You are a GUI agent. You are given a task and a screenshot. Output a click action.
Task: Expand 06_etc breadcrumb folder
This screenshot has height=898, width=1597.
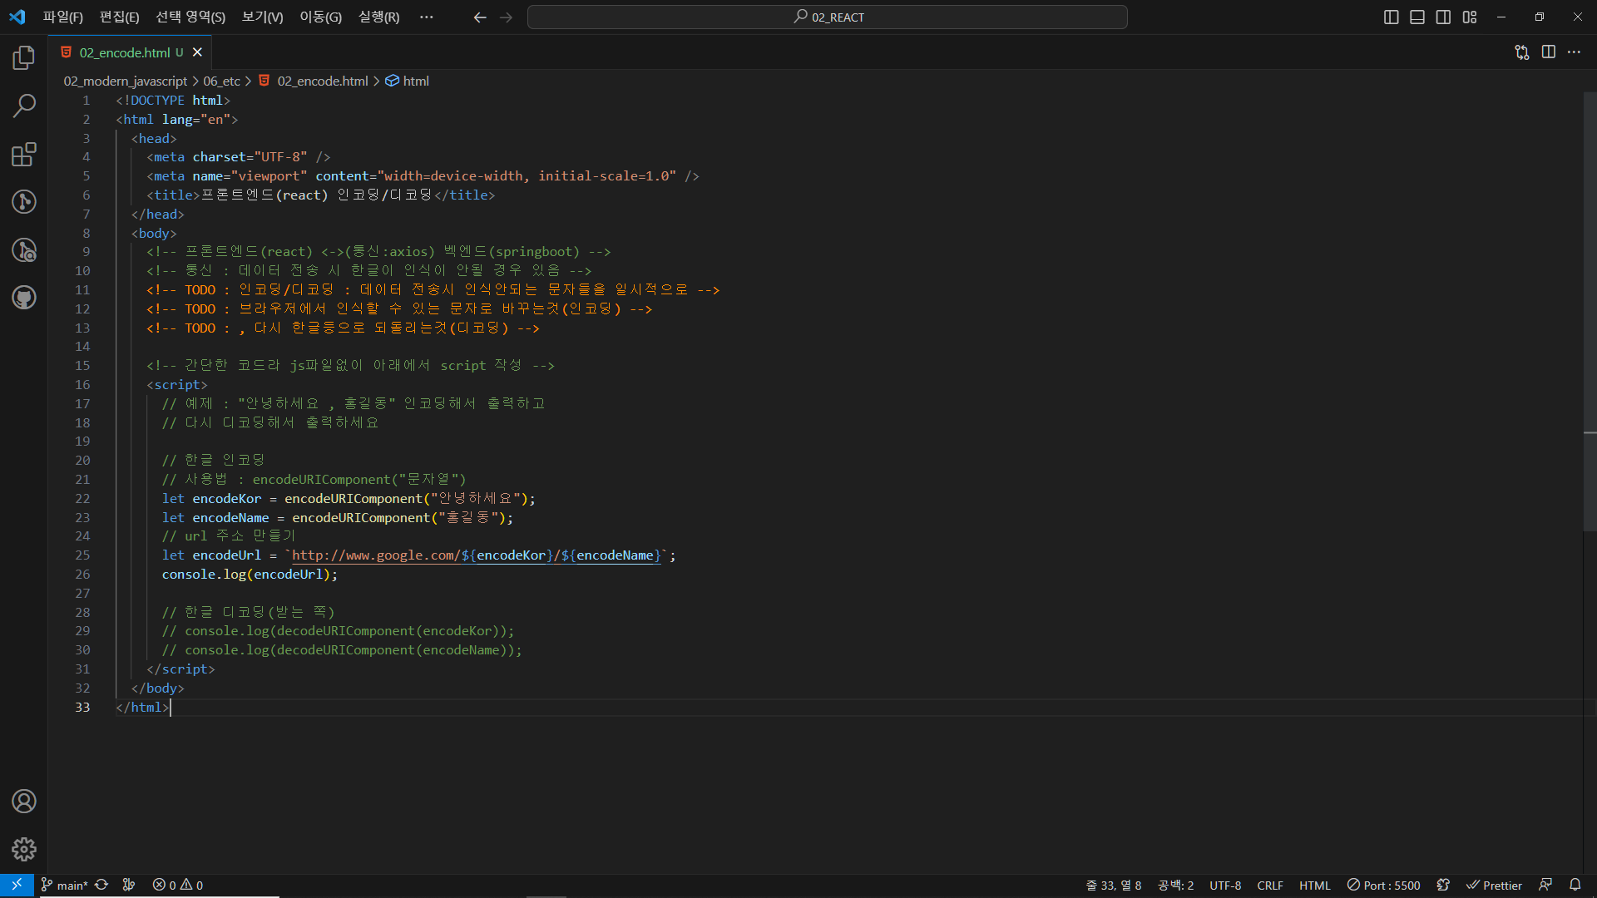(221, 81)
